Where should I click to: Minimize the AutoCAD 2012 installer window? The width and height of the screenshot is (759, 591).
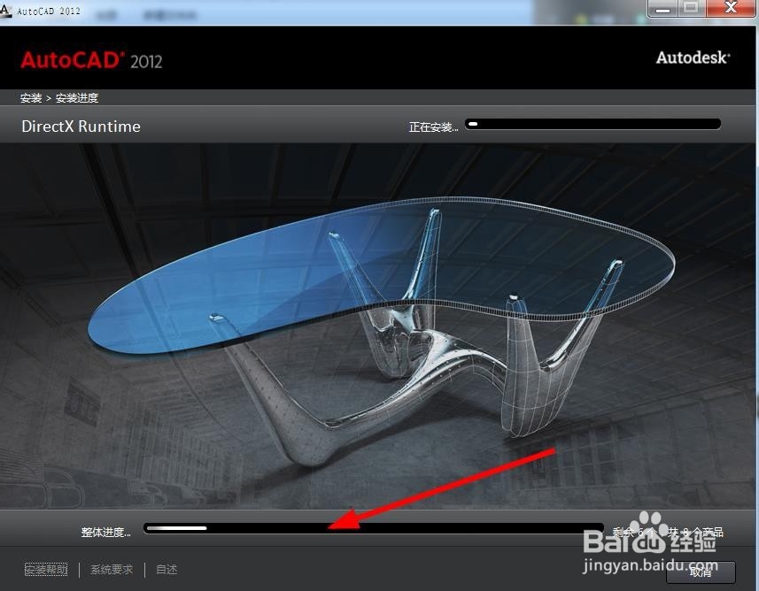pyautogui.click(x=662, y=8)
